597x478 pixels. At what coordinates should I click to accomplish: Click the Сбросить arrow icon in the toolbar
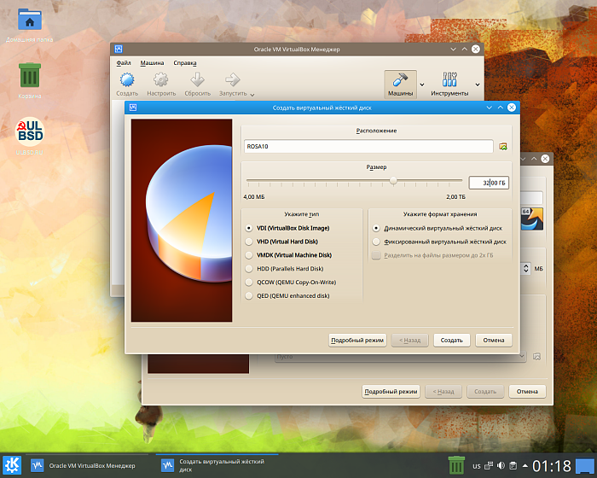tap(197, 80)
